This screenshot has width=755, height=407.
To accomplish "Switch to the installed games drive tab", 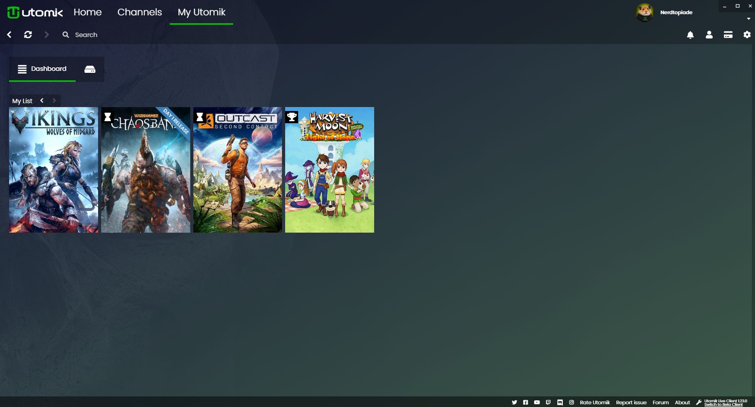I will pos(90,69).
